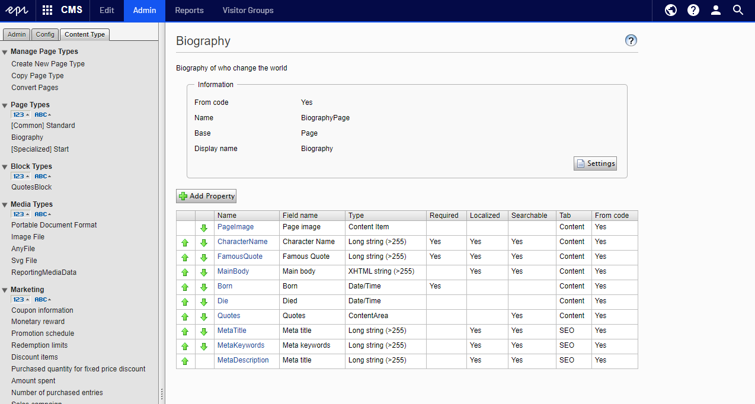Move FamousQuote property down
The image size is (755, 404).
click(x=204, y=258)
